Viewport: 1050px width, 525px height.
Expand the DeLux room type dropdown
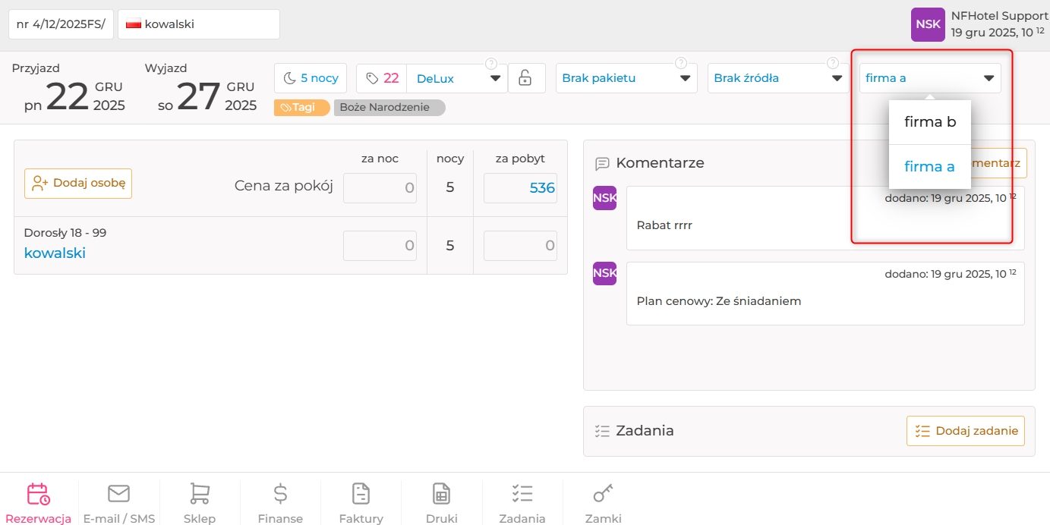click(x=457, y=78)
